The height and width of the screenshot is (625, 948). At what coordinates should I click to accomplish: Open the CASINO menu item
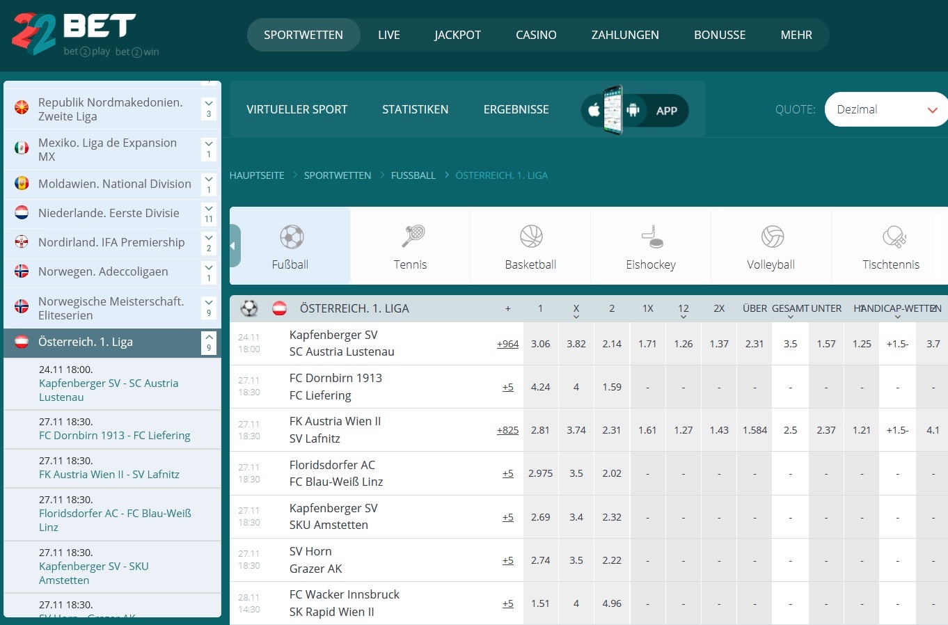tap(536, 35)
